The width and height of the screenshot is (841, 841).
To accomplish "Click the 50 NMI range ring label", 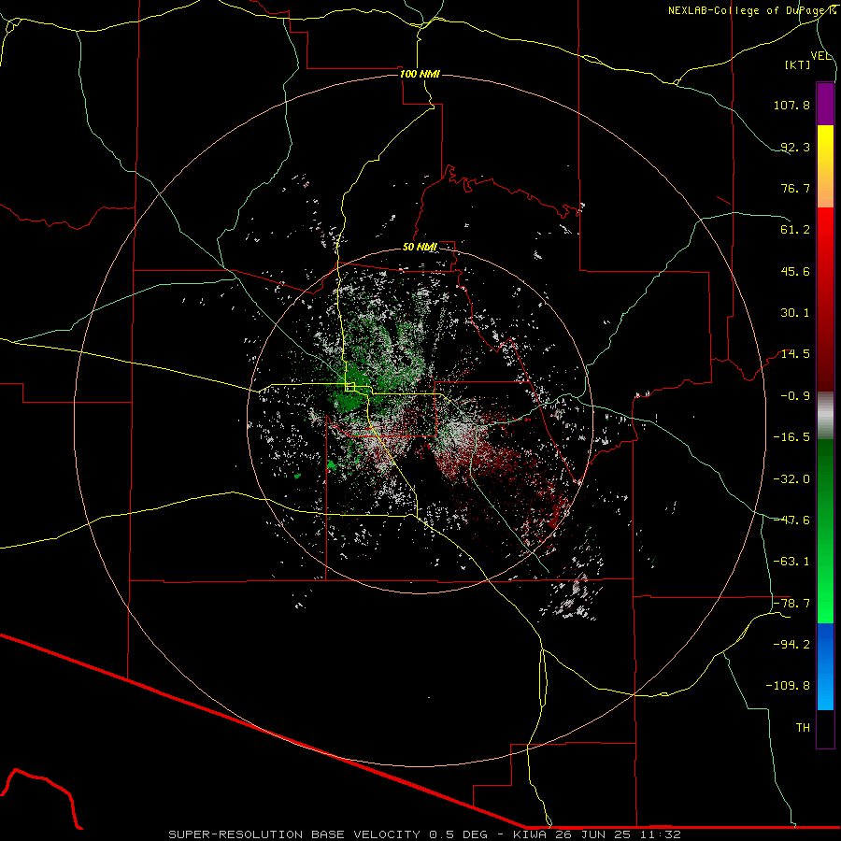I will point(420,248).
